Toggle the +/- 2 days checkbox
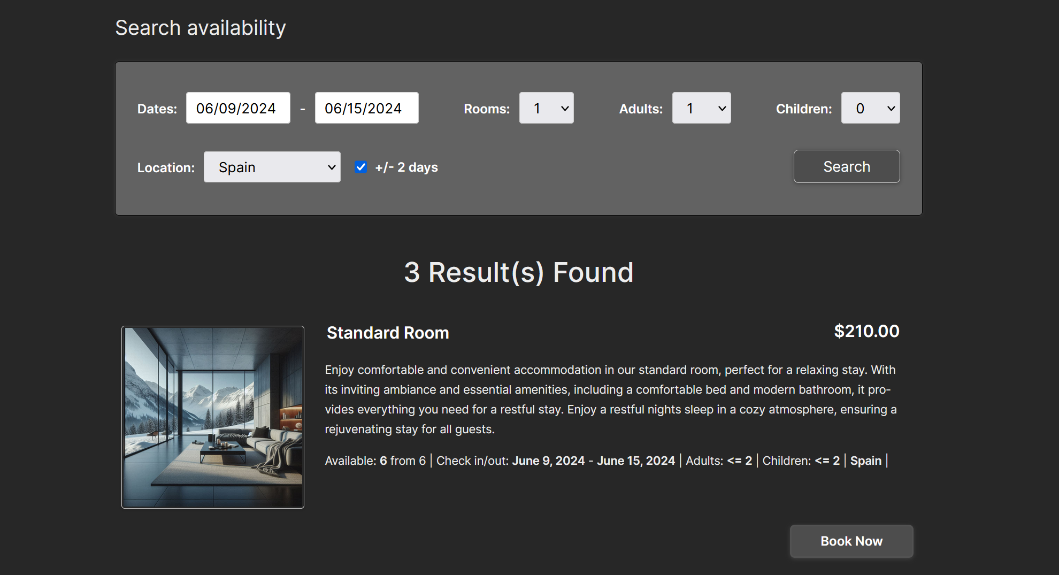 pyautogui.click(x=361, y=167)
